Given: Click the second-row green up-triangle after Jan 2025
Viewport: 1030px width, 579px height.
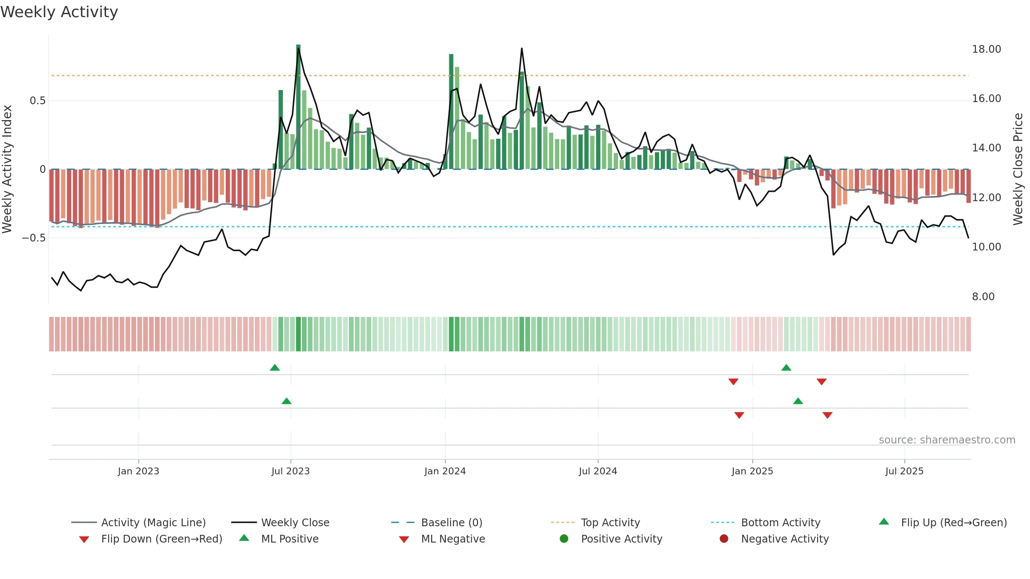Looking at the screenshot, I should tap(798, 401).
